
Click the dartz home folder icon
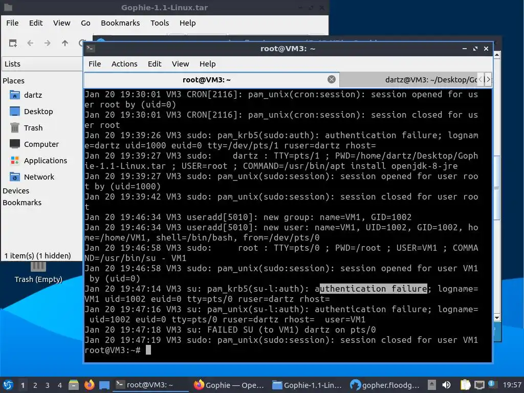(x=15, y=95)
